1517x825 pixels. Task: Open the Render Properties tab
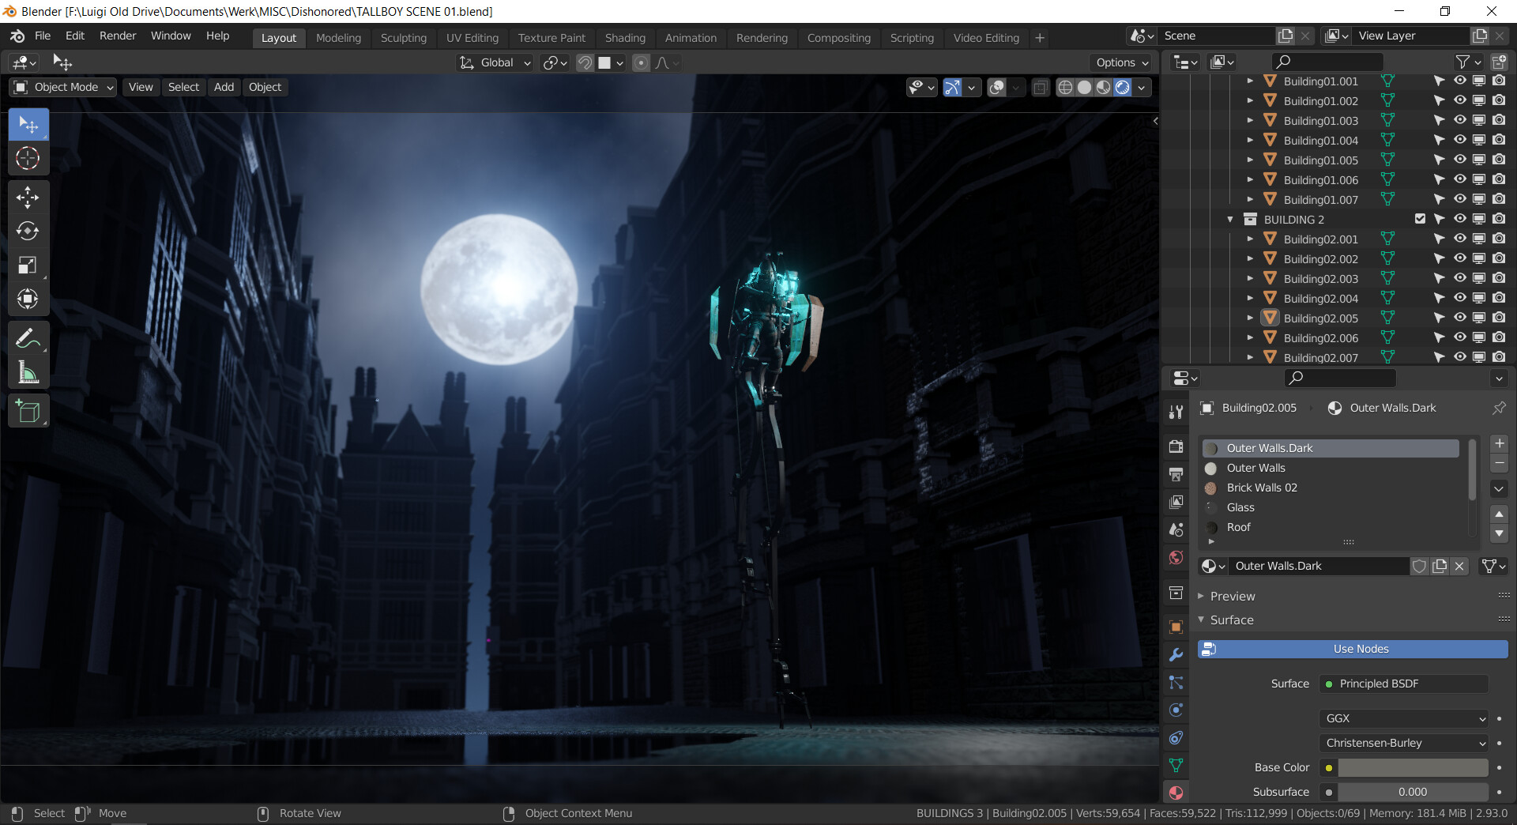1176,446
